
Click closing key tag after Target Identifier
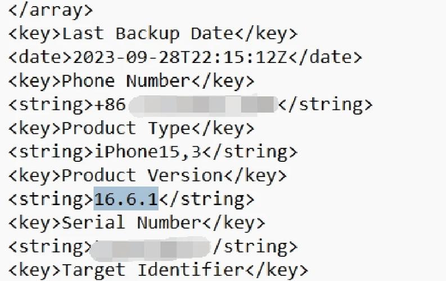(x=276, y=270)
